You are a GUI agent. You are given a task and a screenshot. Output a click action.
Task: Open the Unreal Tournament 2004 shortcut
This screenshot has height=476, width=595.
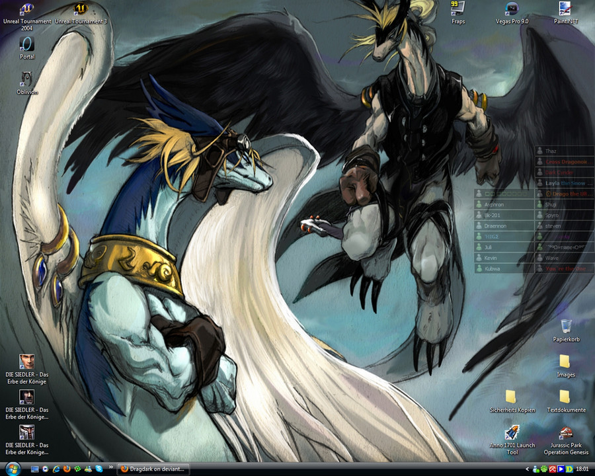[x=27, y=17]
